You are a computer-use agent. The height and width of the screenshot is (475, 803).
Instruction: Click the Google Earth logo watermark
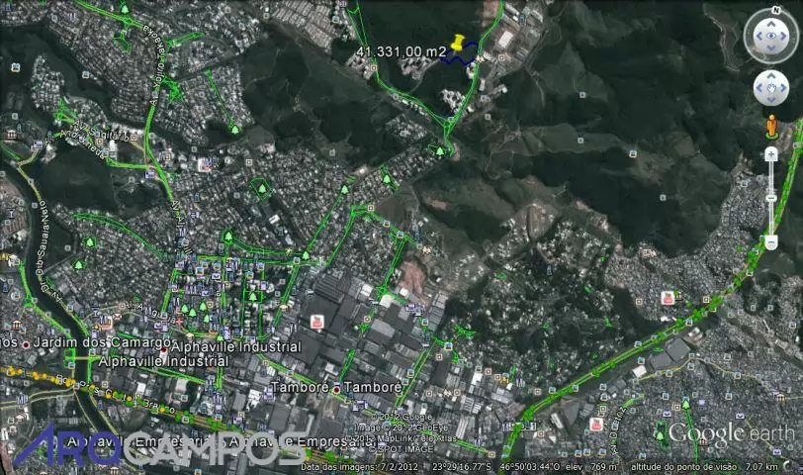[730, 433]
